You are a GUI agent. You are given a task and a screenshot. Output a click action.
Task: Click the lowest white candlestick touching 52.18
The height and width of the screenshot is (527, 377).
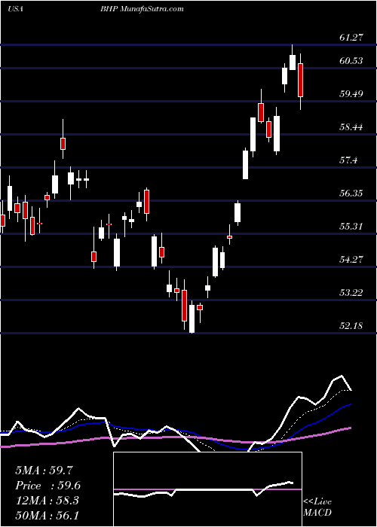coord(192,317)
